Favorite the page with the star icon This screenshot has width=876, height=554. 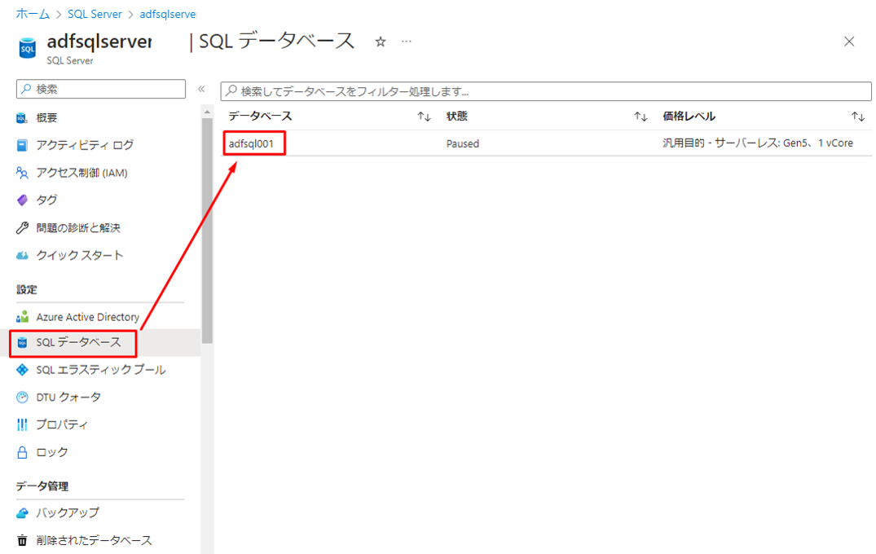click(x=381, y=42)
